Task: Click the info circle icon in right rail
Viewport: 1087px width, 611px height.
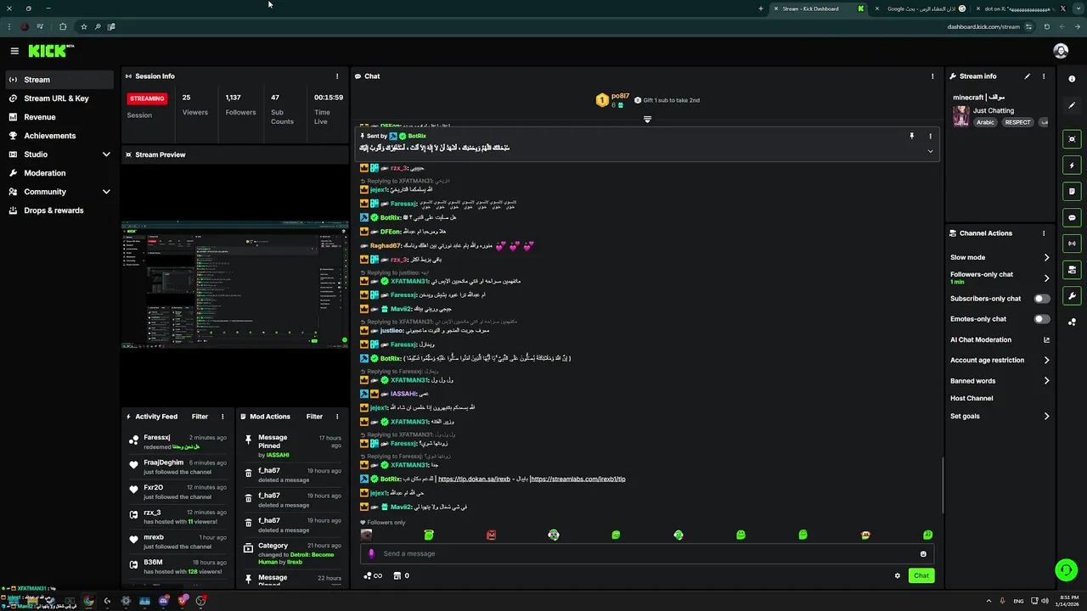Action: coord(1072,79)
